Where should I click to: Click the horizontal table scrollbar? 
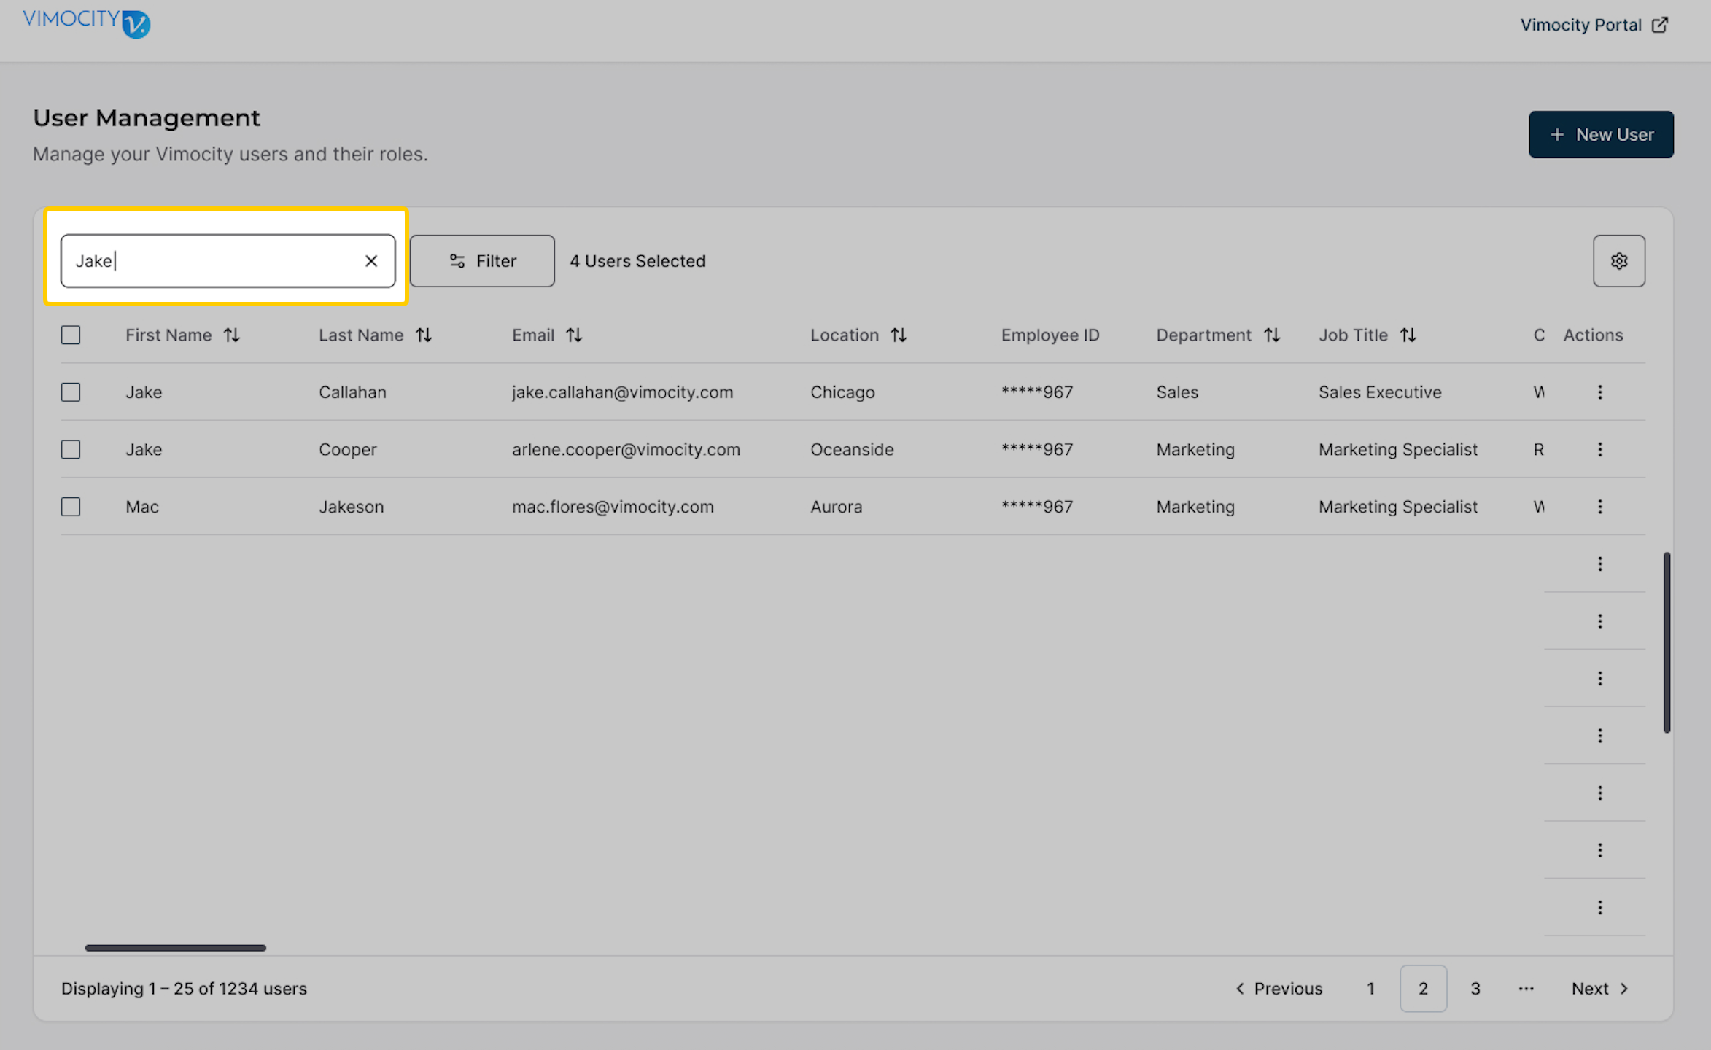176,948
